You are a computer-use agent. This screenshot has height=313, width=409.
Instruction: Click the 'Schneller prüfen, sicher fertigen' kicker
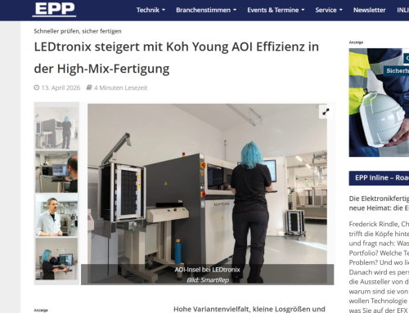pos(78,31)
